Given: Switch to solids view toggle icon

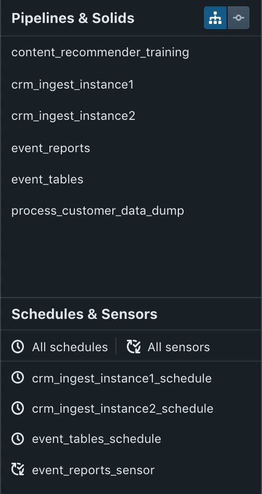Looking at the screenshot, I should (239, 18).
